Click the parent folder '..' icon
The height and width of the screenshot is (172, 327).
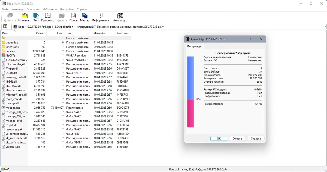(4, 38)
